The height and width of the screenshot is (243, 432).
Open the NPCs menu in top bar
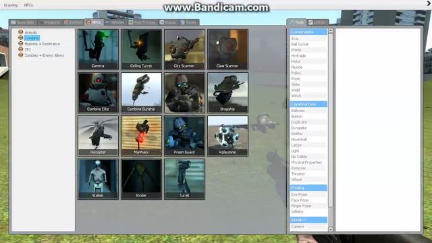[28, 5]
